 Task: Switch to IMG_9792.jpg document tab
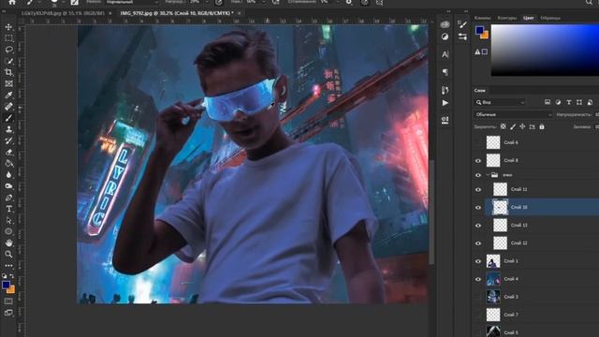click(177, 13)
